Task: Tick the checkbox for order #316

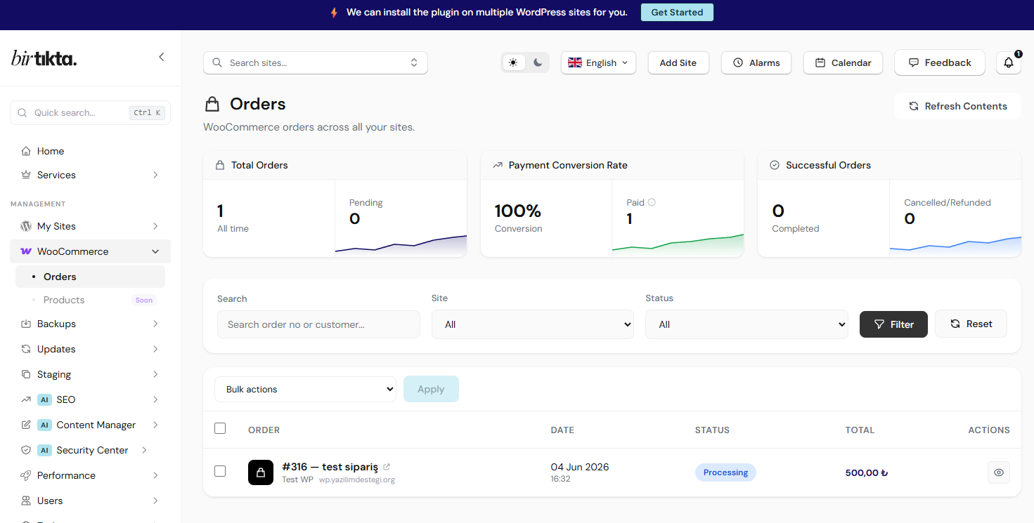Action: pos(220,471)
